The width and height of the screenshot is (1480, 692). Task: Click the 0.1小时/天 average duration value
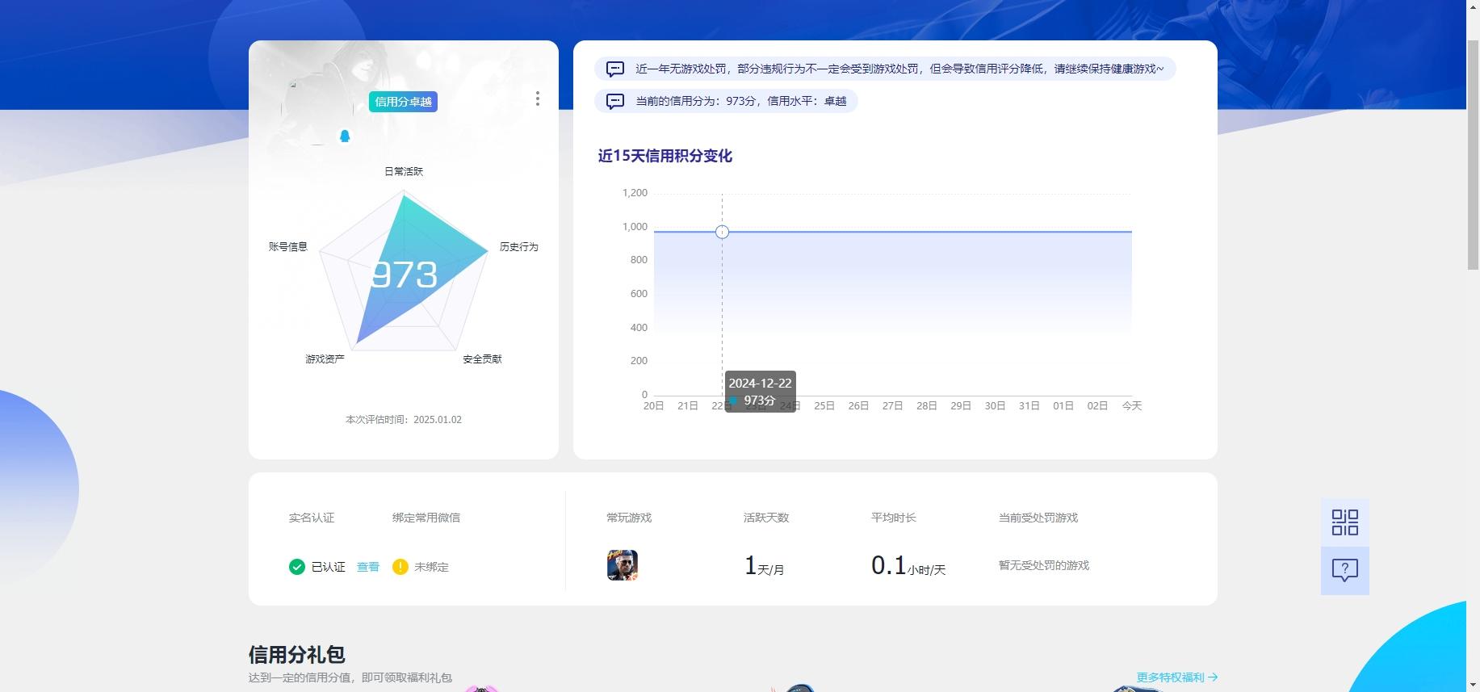908,566
